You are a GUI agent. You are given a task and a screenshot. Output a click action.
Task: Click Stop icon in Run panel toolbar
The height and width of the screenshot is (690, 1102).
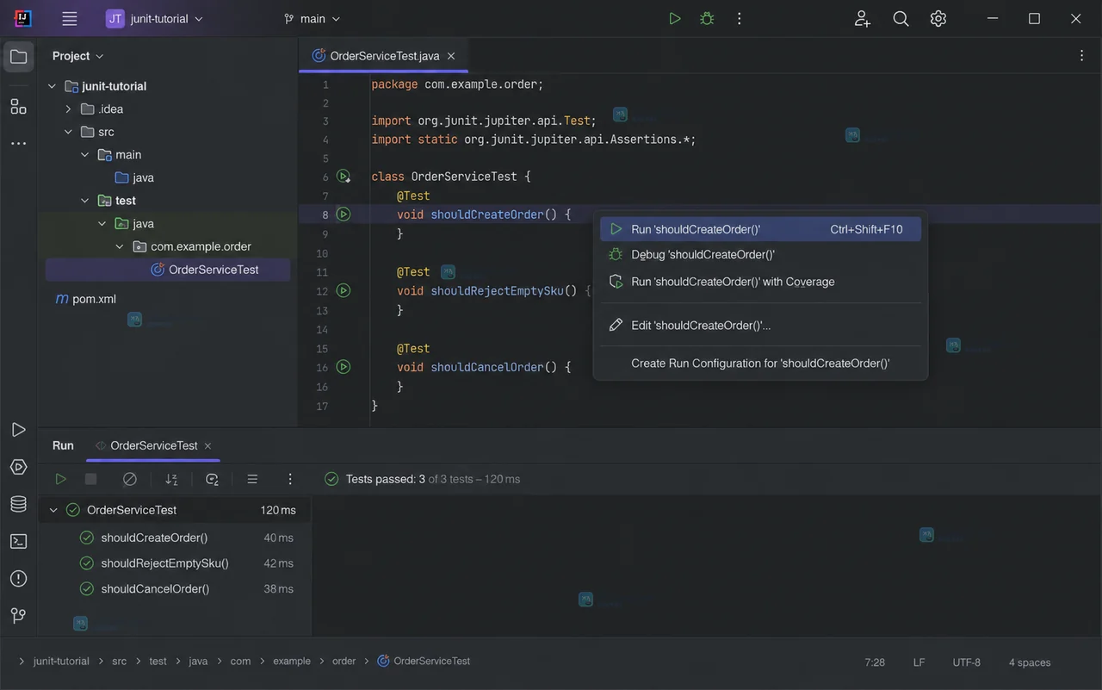(x=90, y=479)
